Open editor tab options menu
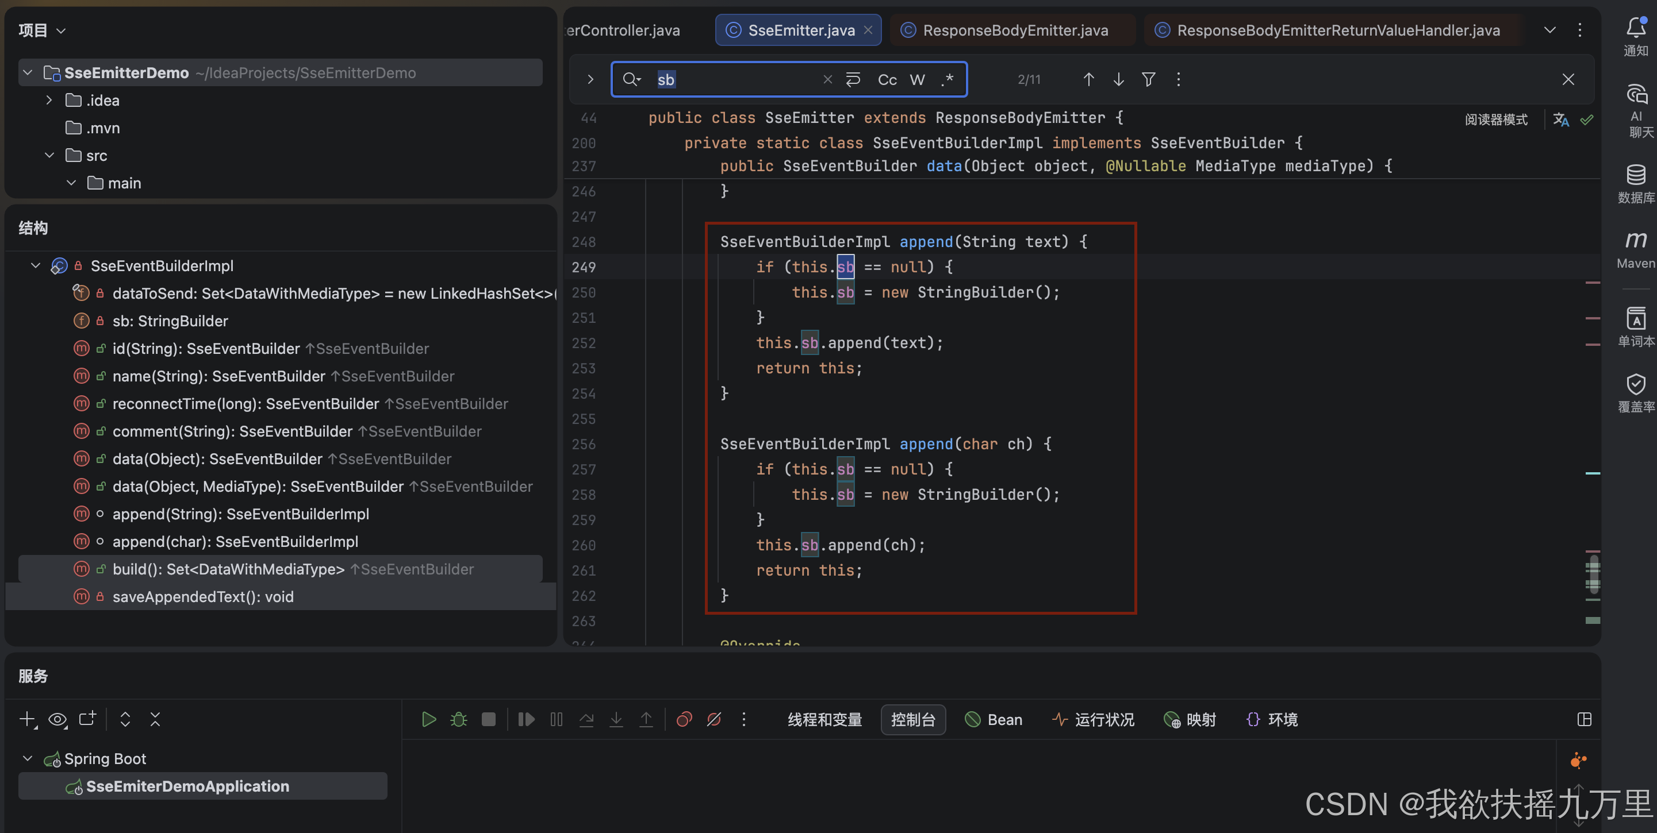The image size is (1657, 833). point(1580,30)
